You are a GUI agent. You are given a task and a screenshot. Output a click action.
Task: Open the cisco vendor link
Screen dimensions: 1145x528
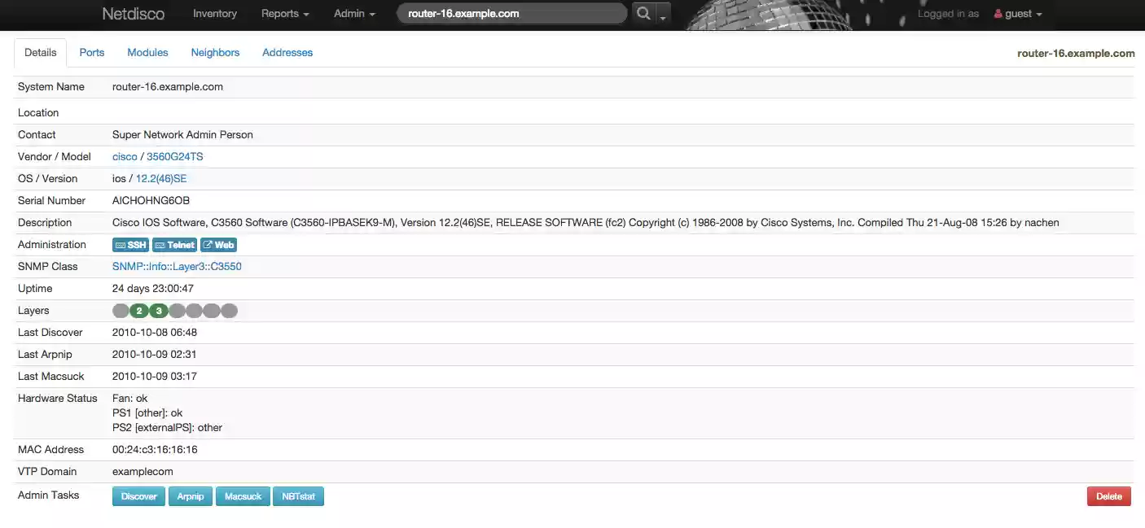click(125, 156)
